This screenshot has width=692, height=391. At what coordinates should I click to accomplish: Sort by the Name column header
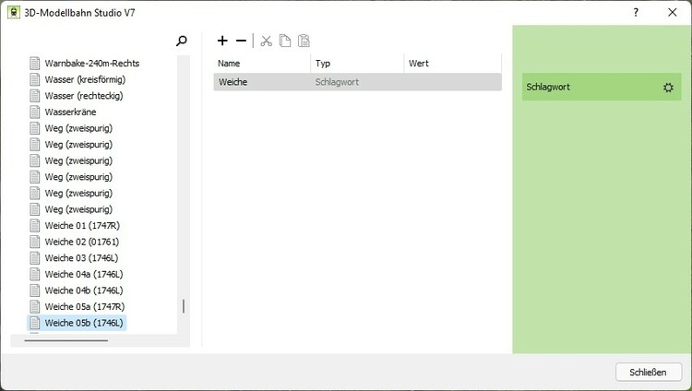coord(262,63)
